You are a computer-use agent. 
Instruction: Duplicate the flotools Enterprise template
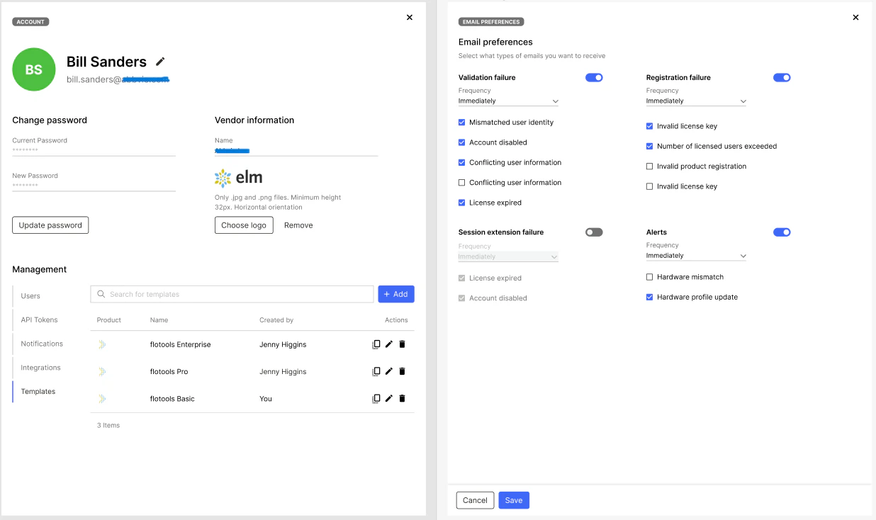(x=376, y=344)
